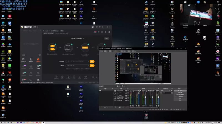Image resolution: width=222 pixels, height=124 pixels.
Task: Click the Windows Start button
Action: click(2, 123)
